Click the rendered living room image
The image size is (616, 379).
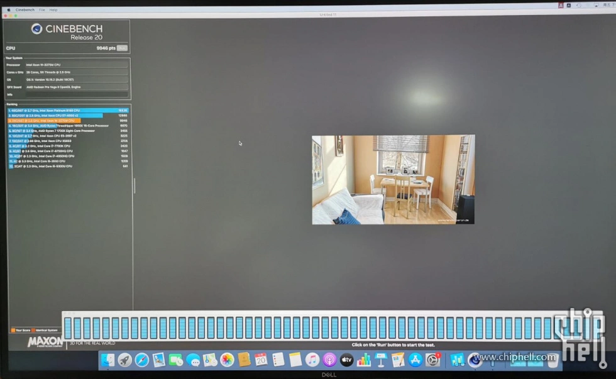(x=393, y=180)
